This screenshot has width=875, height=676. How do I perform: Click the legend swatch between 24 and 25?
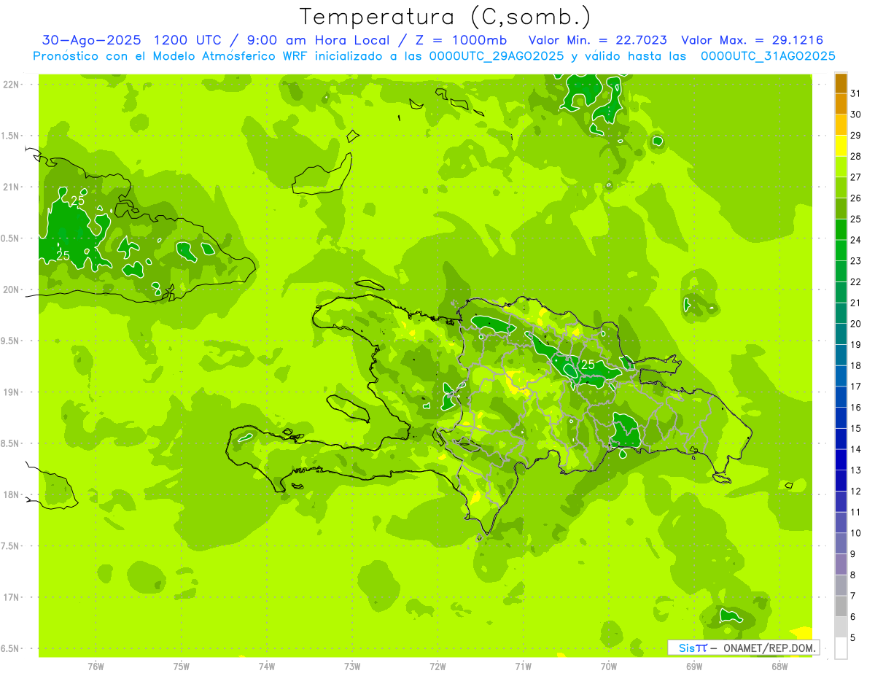click(x=841, y=229)
